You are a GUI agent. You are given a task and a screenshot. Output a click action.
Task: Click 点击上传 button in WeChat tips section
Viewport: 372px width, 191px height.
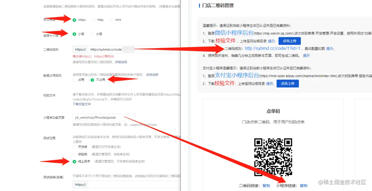tap(290, 41)
